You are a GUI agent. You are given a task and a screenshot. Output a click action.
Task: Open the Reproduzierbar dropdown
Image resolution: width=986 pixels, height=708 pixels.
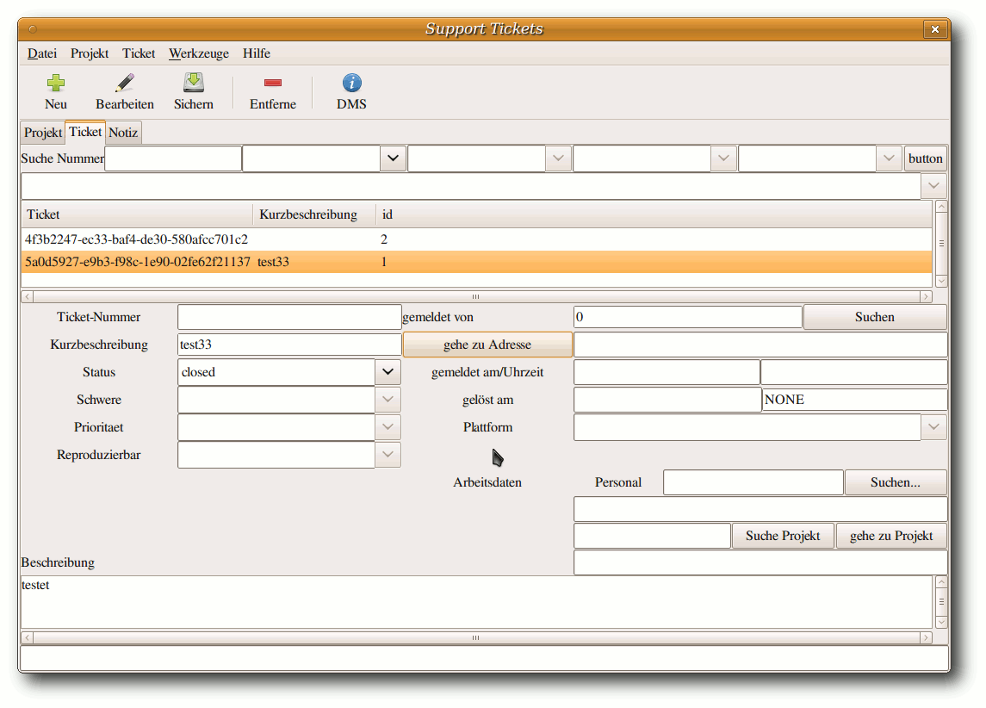point(388,456)
